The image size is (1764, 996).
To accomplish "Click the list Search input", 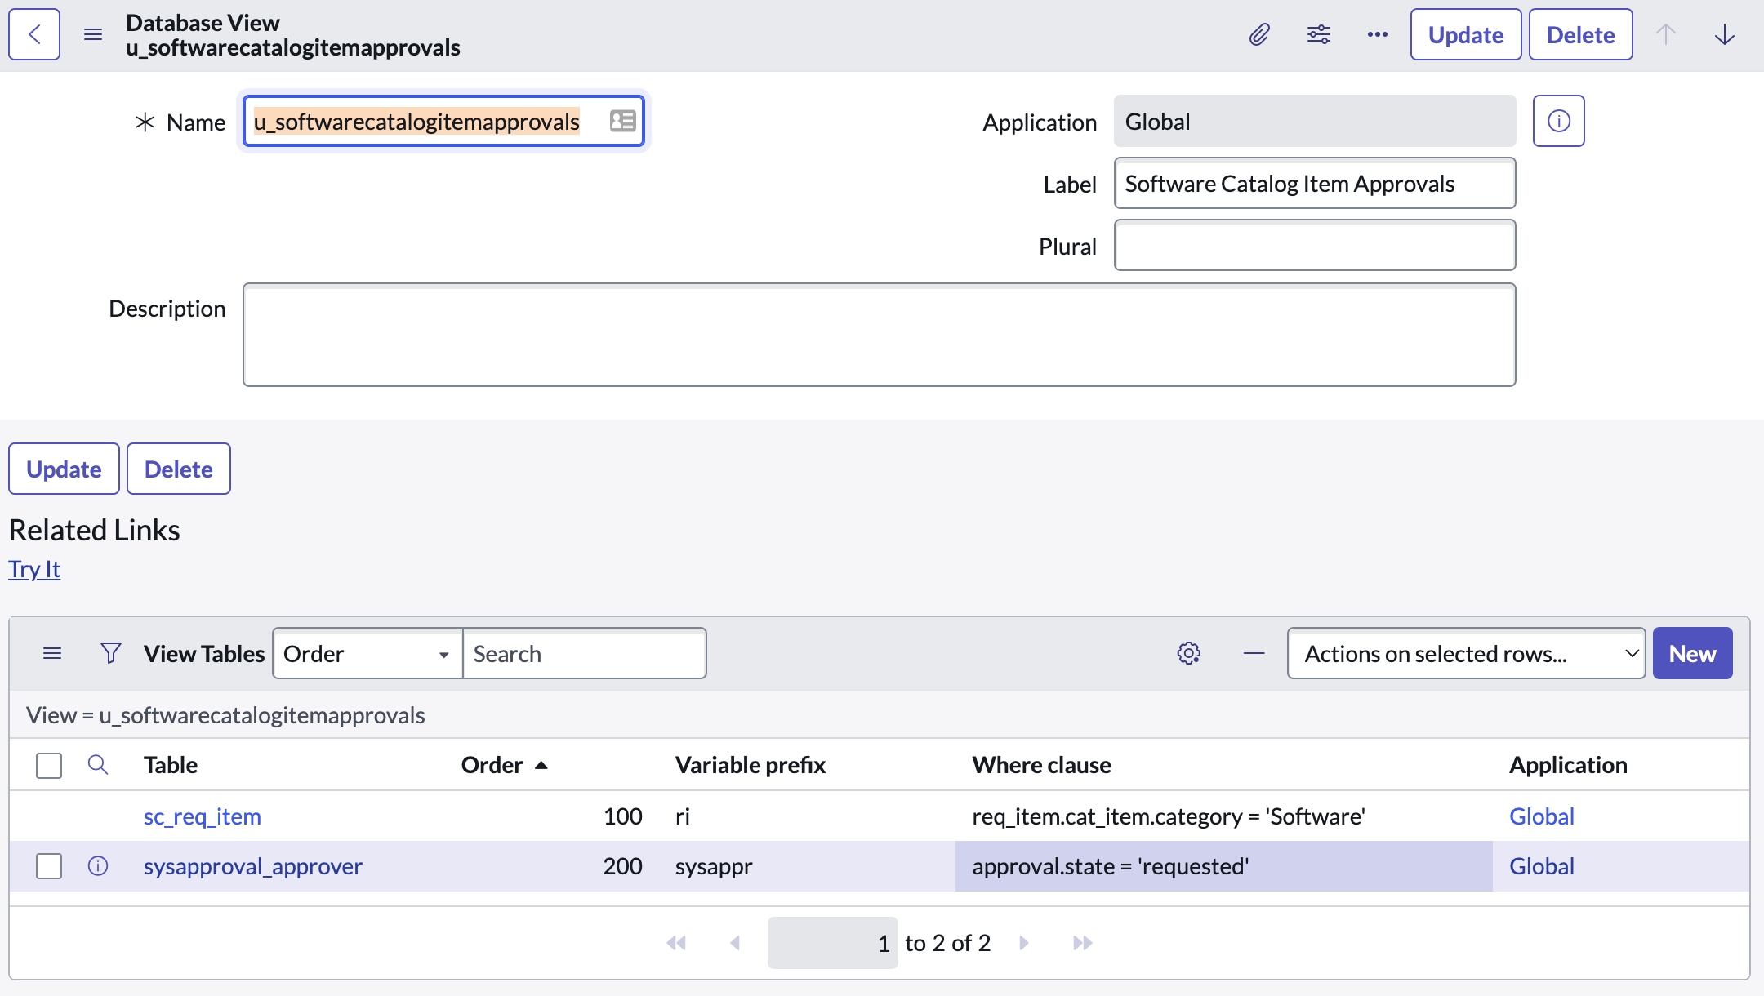I will (585, 653).
